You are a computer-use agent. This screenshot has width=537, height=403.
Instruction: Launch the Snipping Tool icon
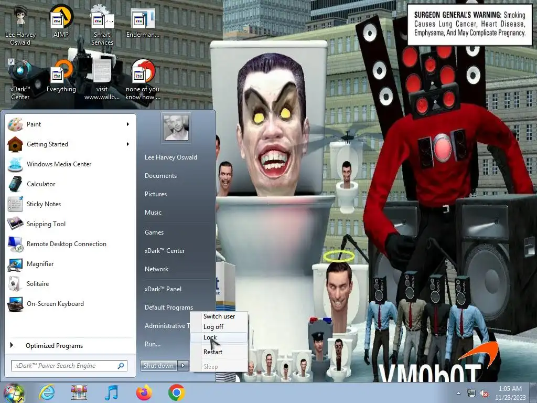tap(15, 224)
